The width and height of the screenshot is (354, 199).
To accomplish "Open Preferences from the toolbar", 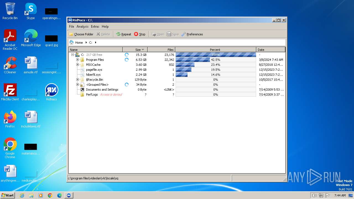I will point(192,34).
